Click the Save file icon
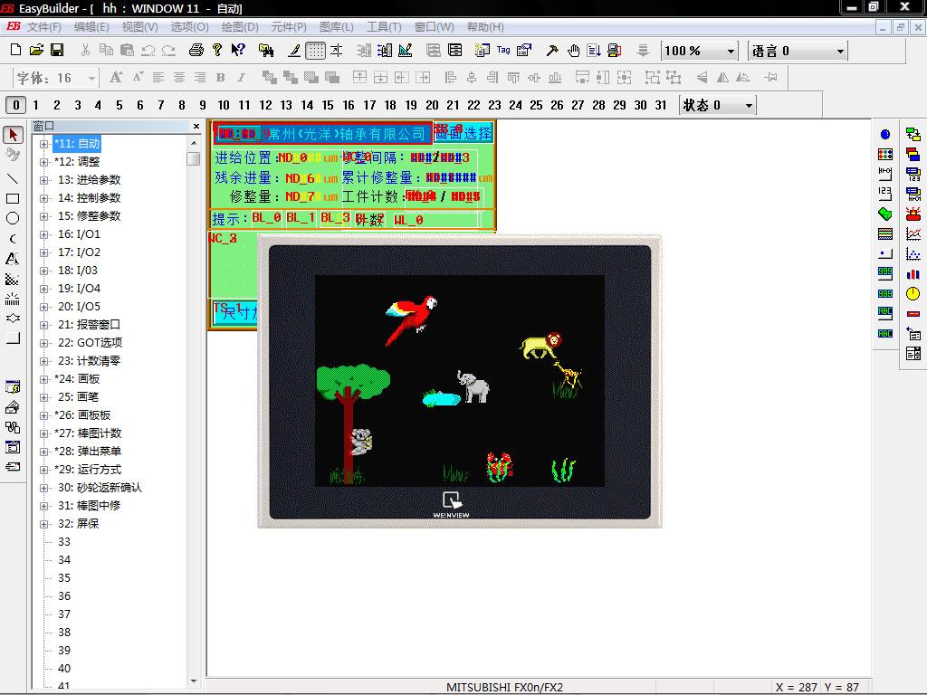 click(56, 51)
